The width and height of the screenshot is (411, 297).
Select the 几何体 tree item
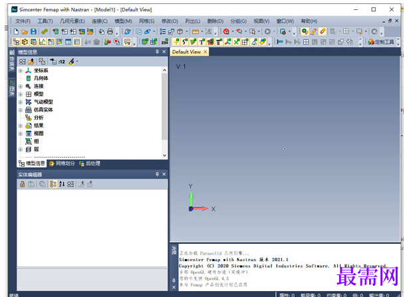(41, 78)
